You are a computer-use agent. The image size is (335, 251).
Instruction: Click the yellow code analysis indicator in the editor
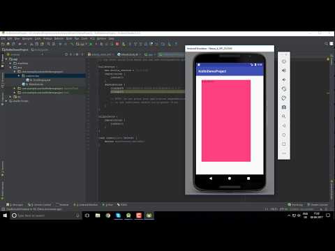click(x=328, y=59)
